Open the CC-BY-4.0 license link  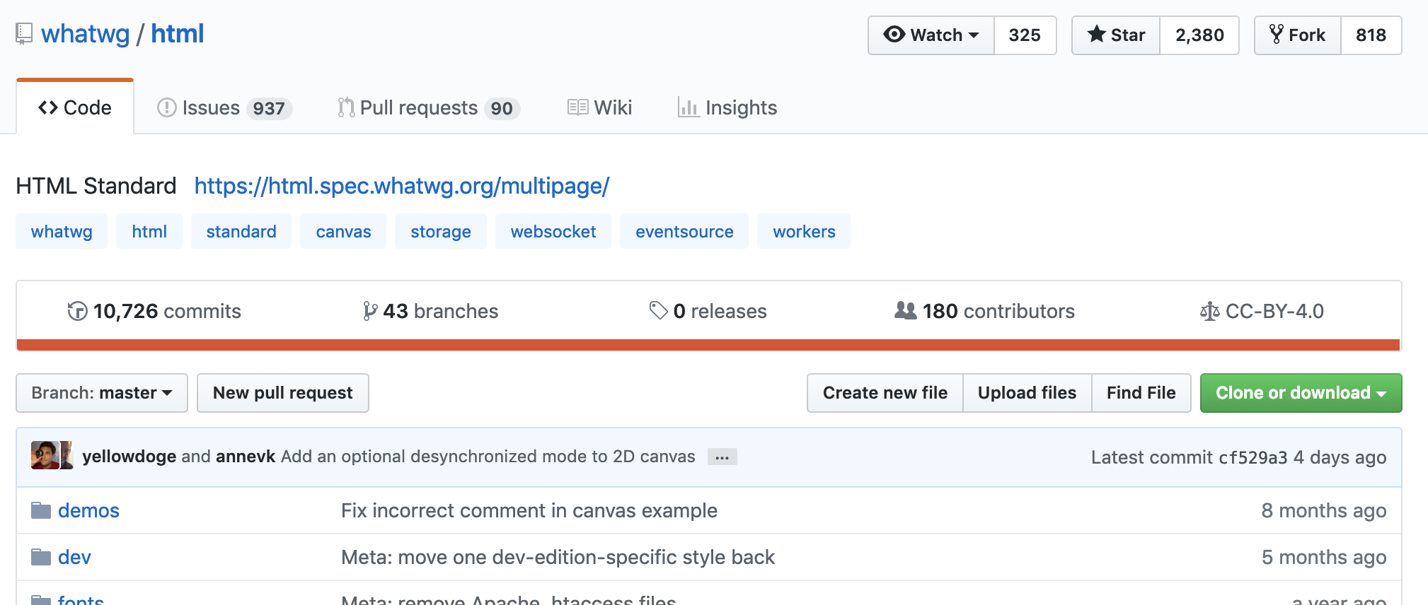pos(1262,311)
